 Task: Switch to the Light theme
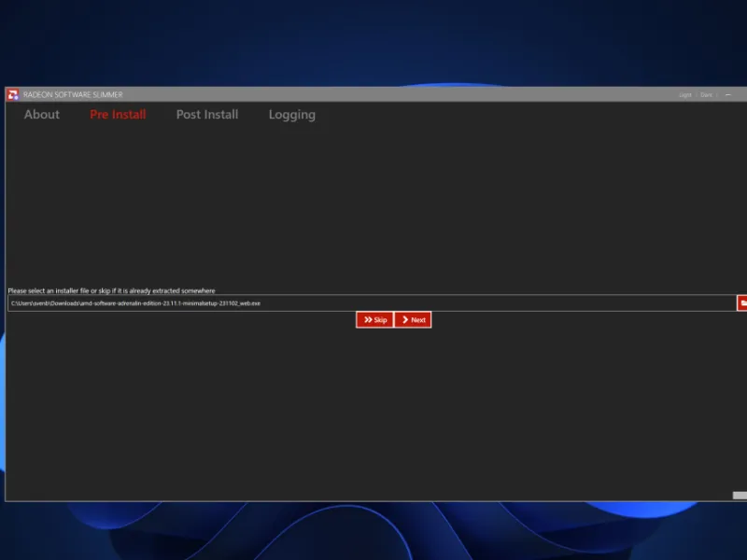point(685,95)
